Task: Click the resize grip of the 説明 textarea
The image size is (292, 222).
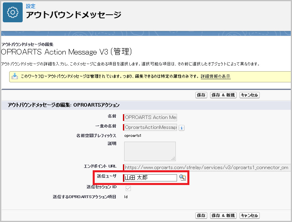Action: (x=173, y=158)
